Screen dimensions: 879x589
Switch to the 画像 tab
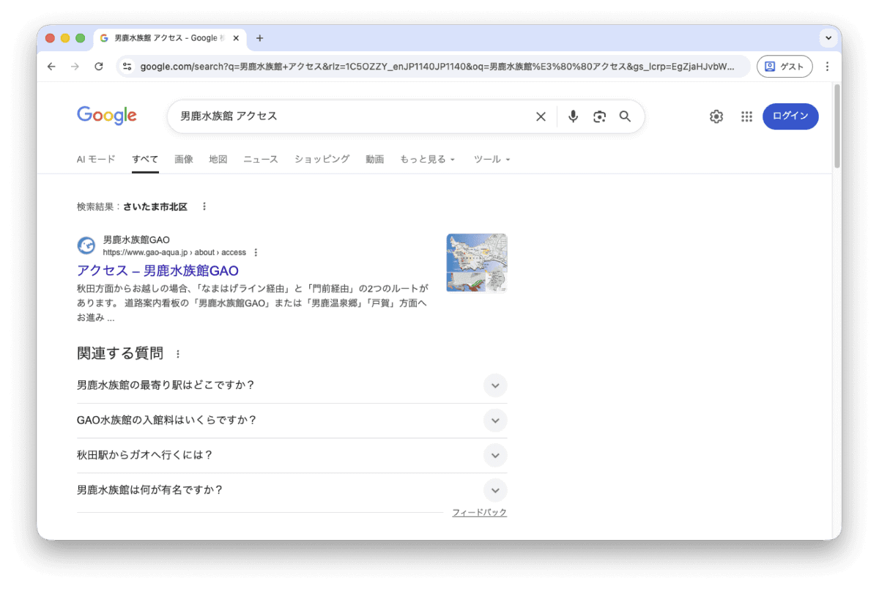[x=184, y=159]
